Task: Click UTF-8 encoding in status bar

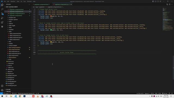Action: 152,93
